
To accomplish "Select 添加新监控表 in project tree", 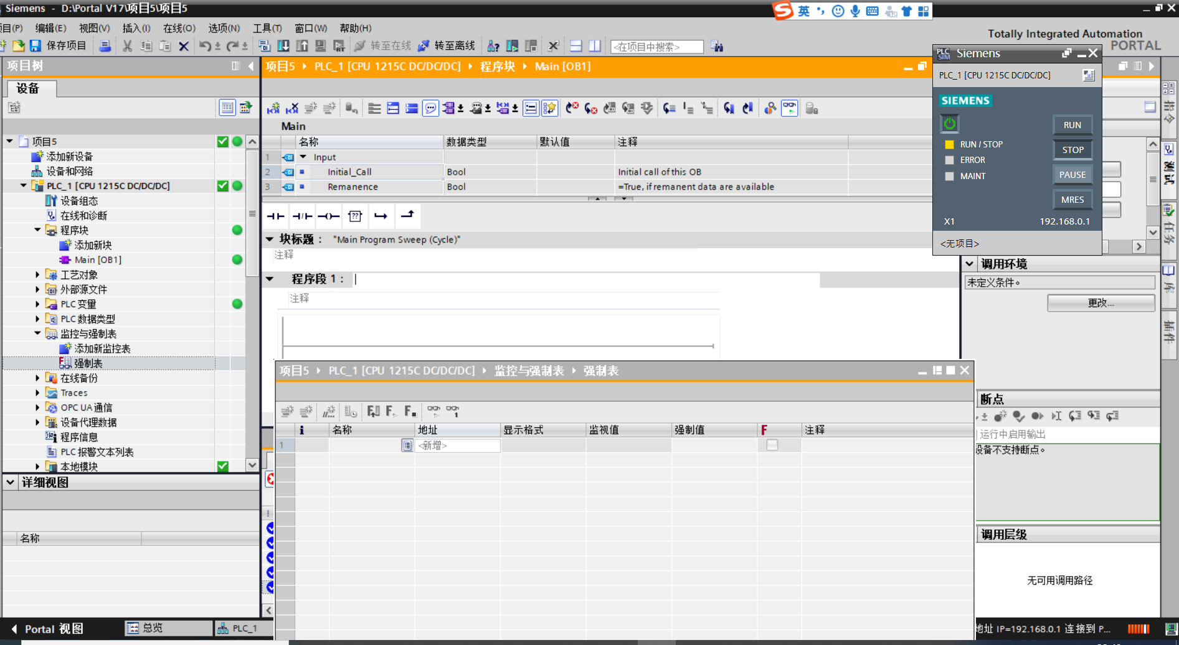I will pyautogui.click(x=102, y=348).
